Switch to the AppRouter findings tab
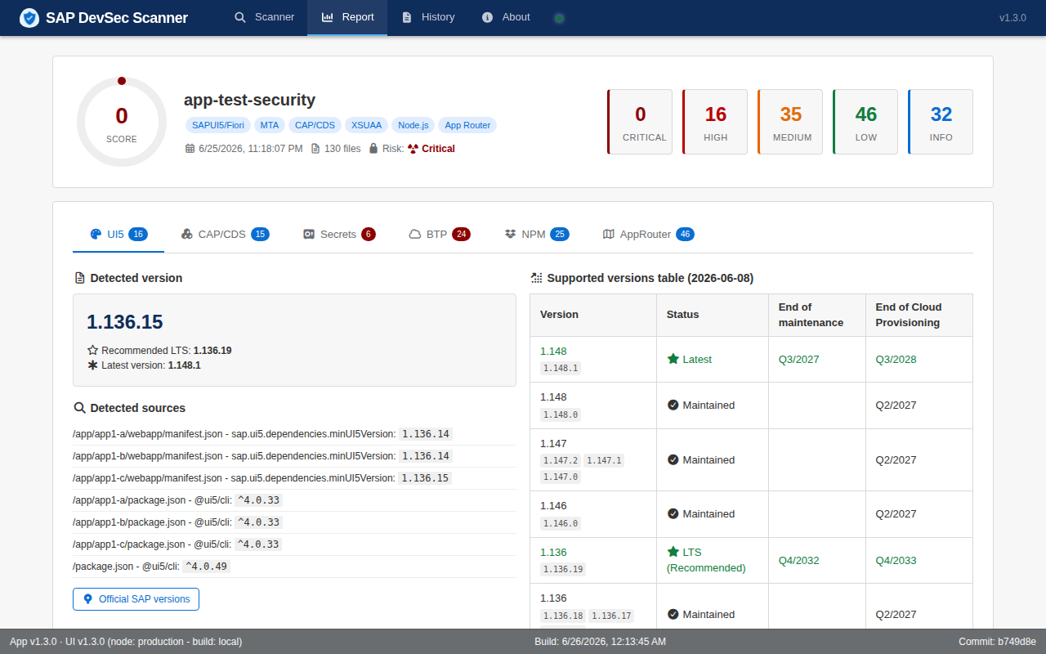1046x654 pixels. tap(648, 235)
